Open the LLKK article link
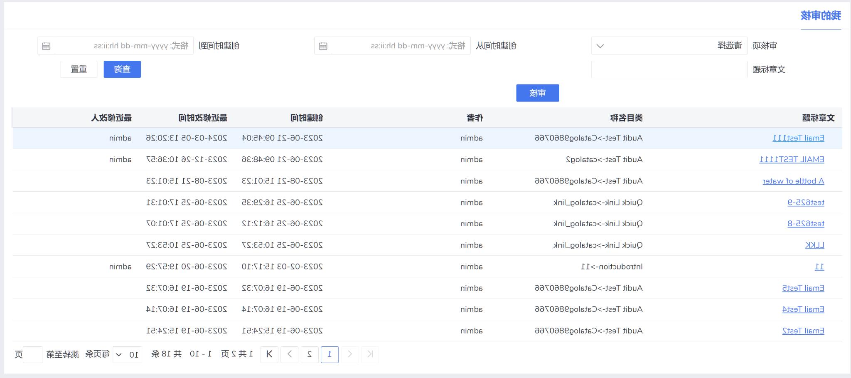This screenshot has width=851, height=378. coord(815,245)
